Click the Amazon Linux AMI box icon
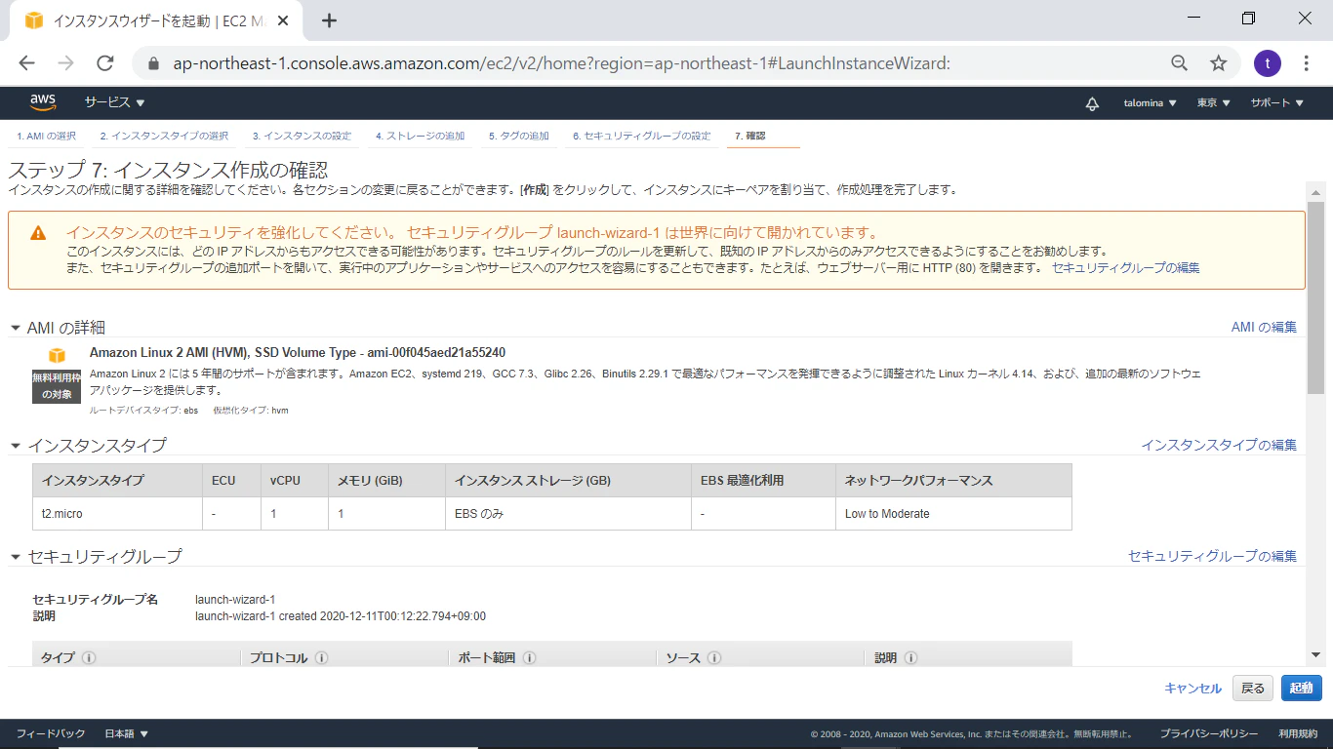 coord(57,356)
